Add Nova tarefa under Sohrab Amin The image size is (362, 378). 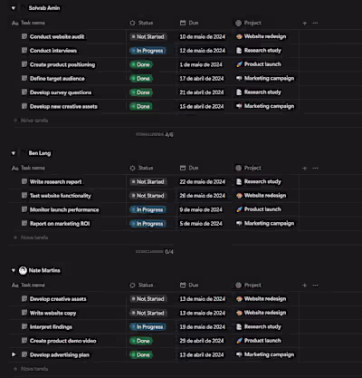tap(31, 121)
